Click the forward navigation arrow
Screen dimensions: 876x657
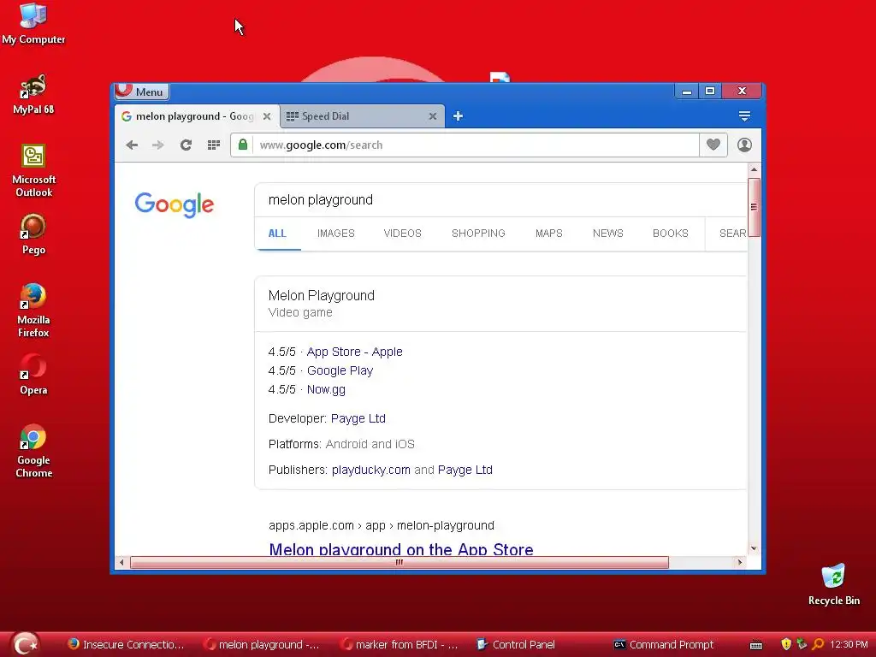(x=158, y=145)
